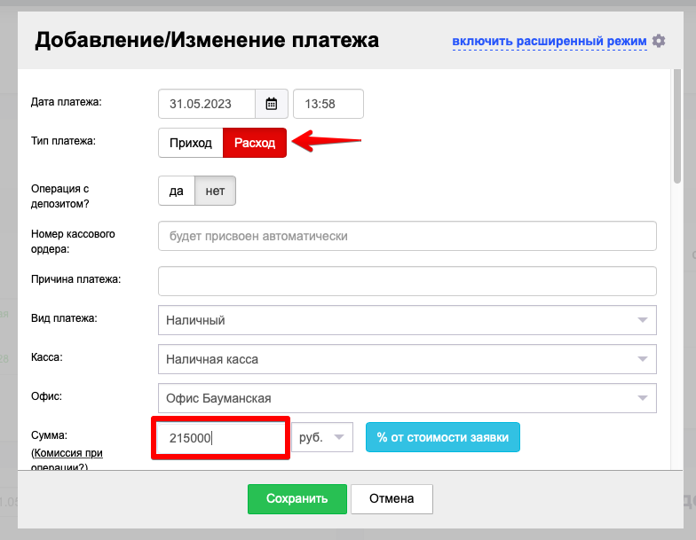Choose нет for deposit operation
Image resolution: width=696 pixels, height=540 pixels.
215,191
